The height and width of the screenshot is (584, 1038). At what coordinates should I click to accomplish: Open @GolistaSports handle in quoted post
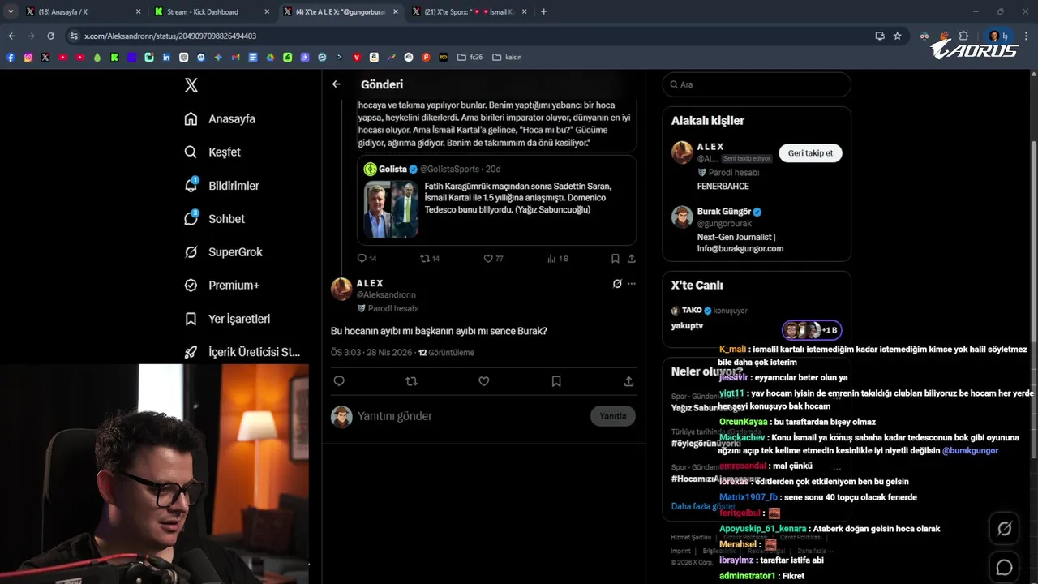pyautogui.click(x=450, y=169)
